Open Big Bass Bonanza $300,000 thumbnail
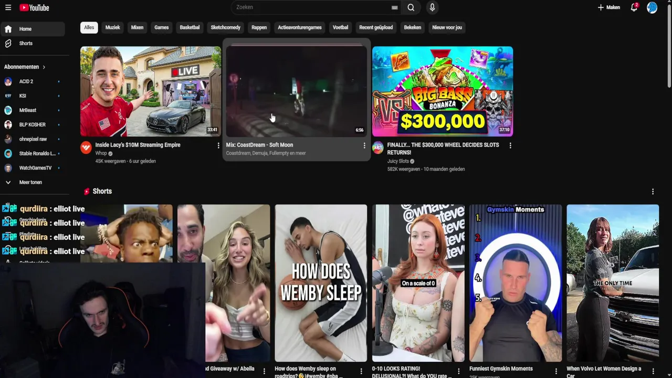 coord(443,91)
